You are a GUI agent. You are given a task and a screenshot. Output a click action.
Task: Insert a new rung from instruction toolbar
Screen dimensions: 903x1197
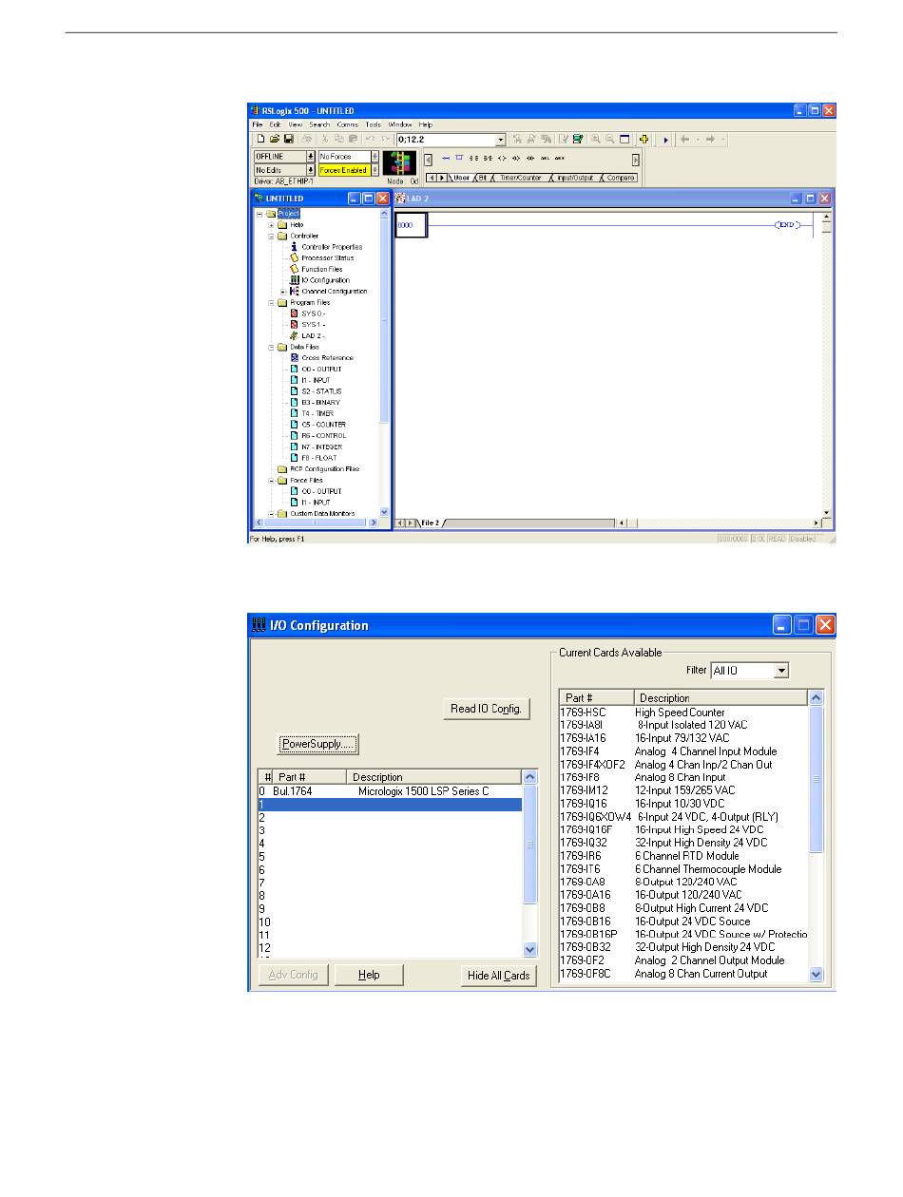[446, 158]
